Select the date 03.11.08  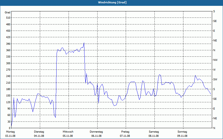(10, 136)
